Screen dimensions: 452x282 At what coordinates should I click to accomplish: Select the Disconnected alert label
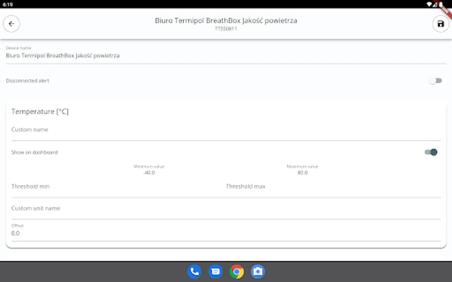28,81
